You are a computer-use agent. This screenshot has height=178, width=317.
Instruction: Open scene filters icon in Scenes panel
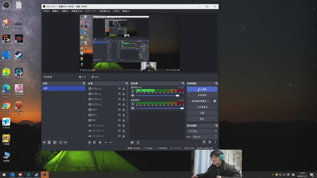click(55, 142)
